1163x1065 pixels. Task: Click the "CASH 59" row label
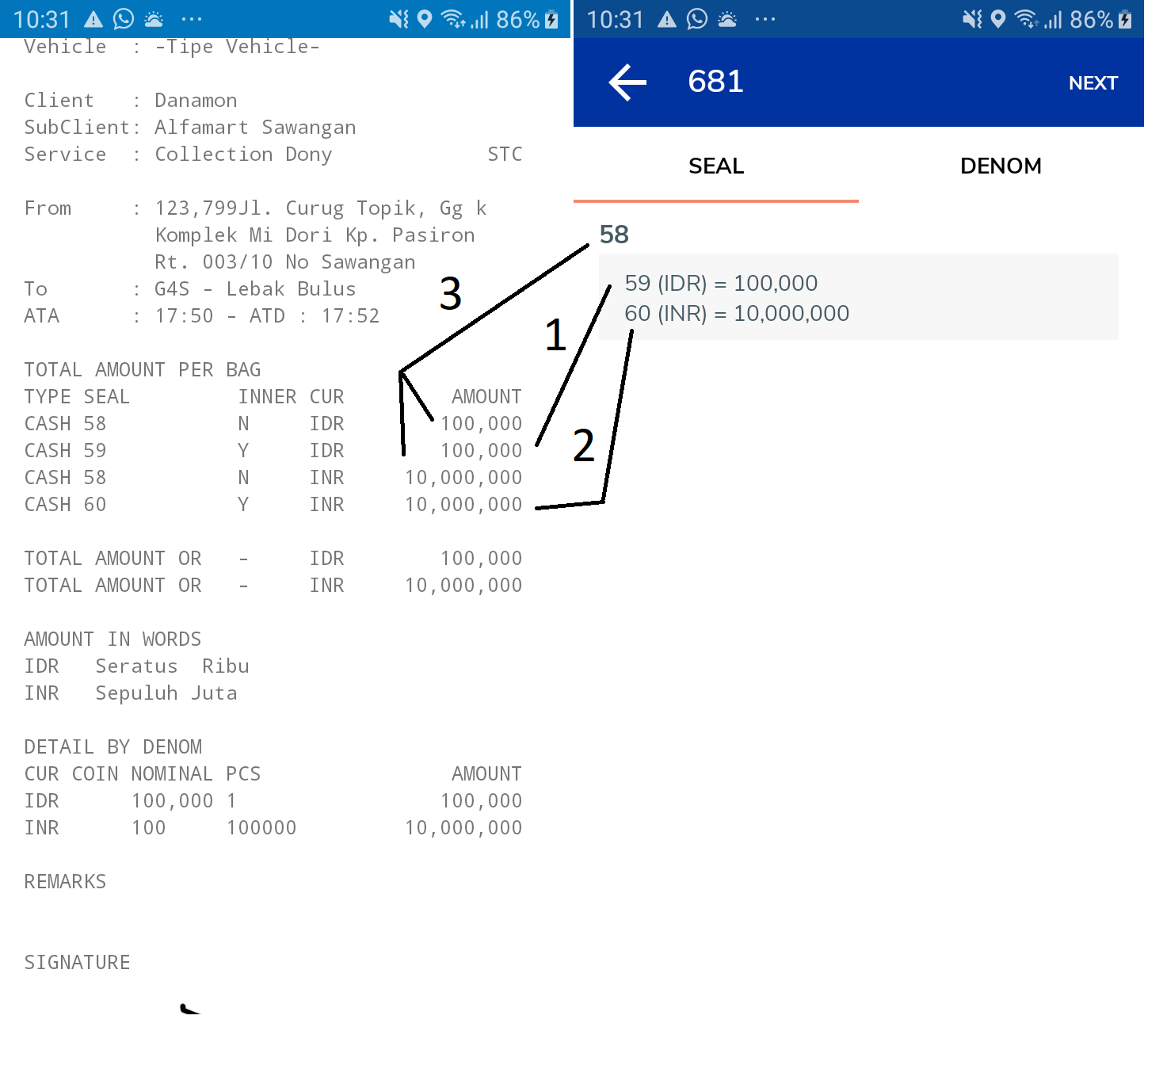click(65, 451)
